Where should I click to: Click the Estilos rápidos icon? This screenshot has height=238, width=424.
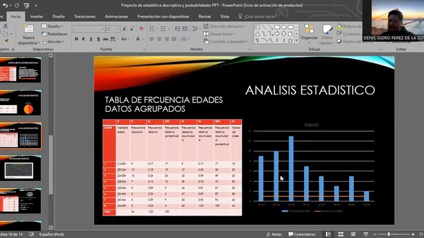(327, 29)
